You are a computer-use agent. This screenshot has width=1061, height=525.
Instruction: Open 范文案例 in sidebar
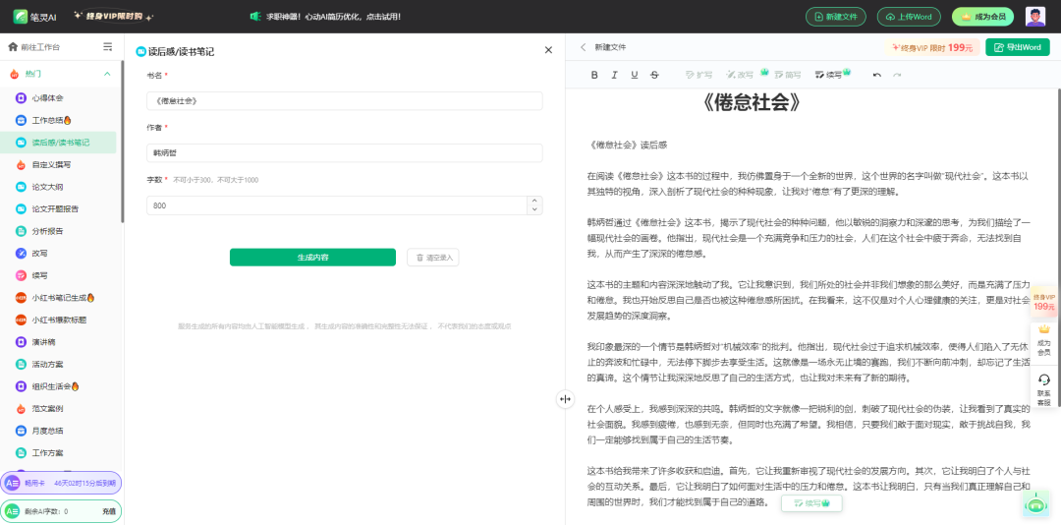coord(58,408)
